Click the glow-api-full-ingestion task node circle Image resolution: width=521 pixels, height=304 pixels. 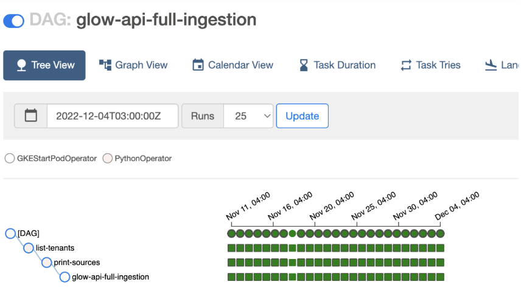65,277
